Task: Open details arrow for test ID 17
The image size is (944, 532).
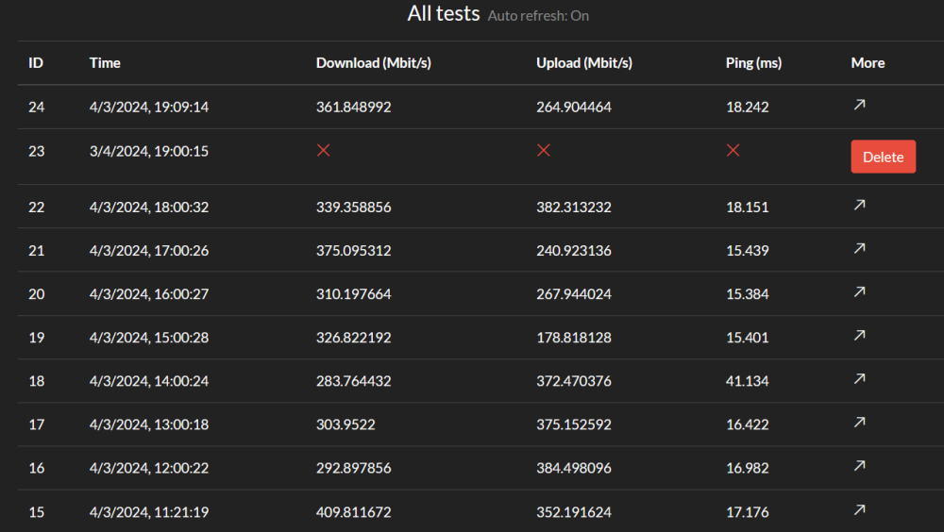Action: [860, 423]
